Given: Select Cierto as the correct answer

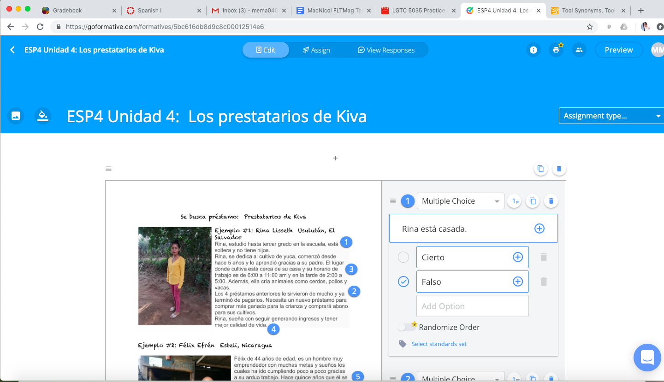Looking at the screenshot, I should (403, 257).
